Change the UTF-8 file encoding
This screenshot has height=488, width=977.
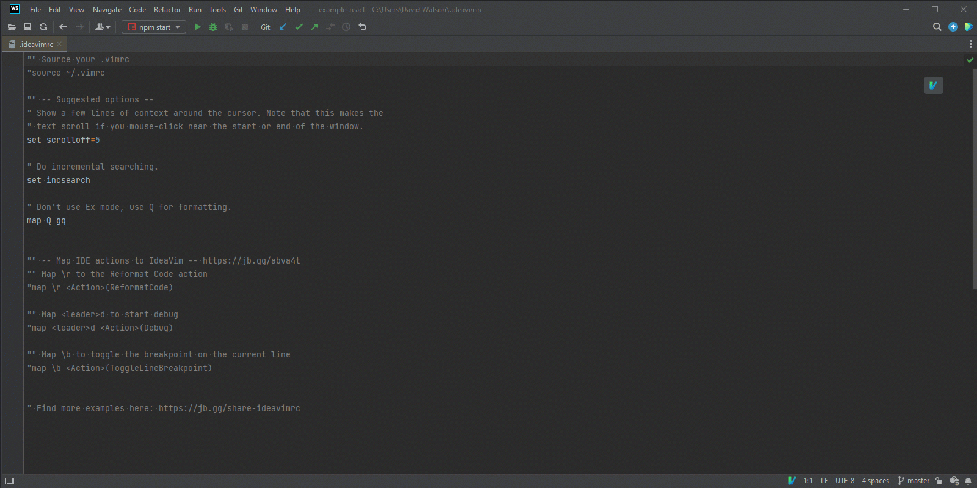coord(844,481)
